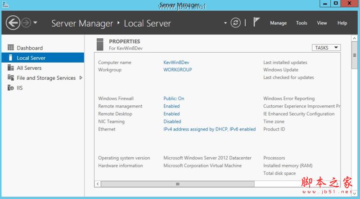Open the TASKS dropdown
The width and height of the screenshot is (360, 199).
[326, 48]
